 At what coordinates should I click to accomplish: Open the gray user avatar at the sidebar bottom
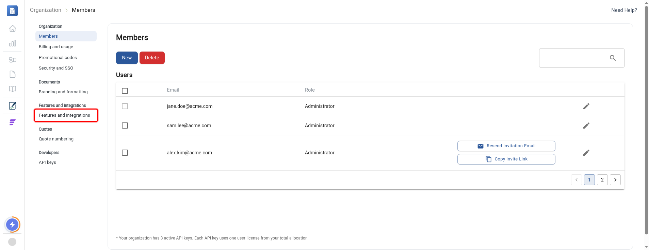pos(12,242)
